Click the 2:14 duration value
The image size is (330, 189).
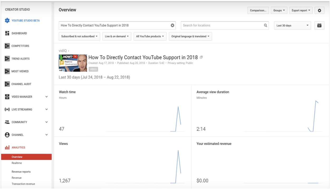point(201,129)
